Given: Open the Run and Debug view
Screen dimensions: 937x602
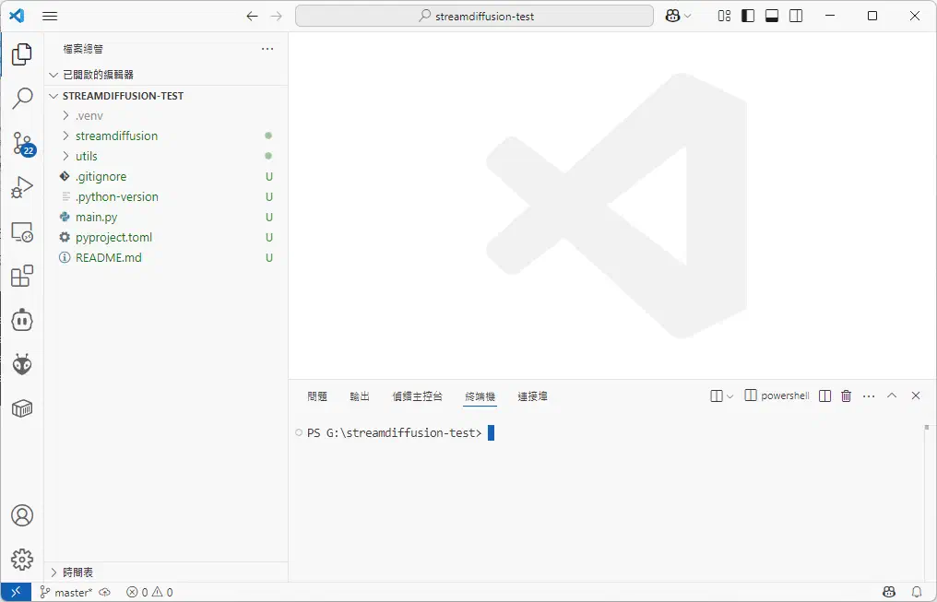Looking at the screenshot, I should 22,187.
